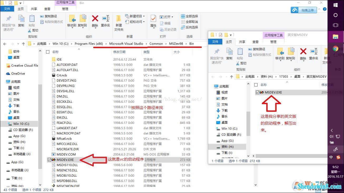
Task: Uncheck MSDEV.EXE checkbox in 英文版MSDEV window
Action: tap(257, 92)
